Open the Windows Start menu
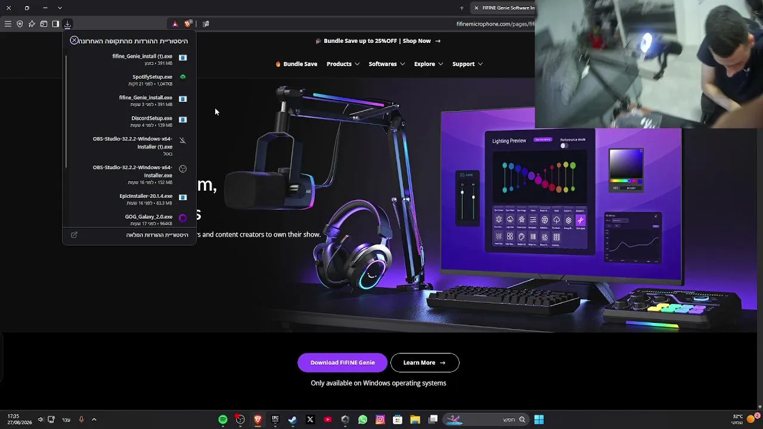This screenshot has width=763, height=429. (539, 419)
